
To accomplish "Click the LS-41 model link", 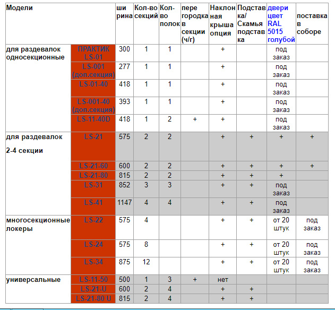I will pos(93,202).
